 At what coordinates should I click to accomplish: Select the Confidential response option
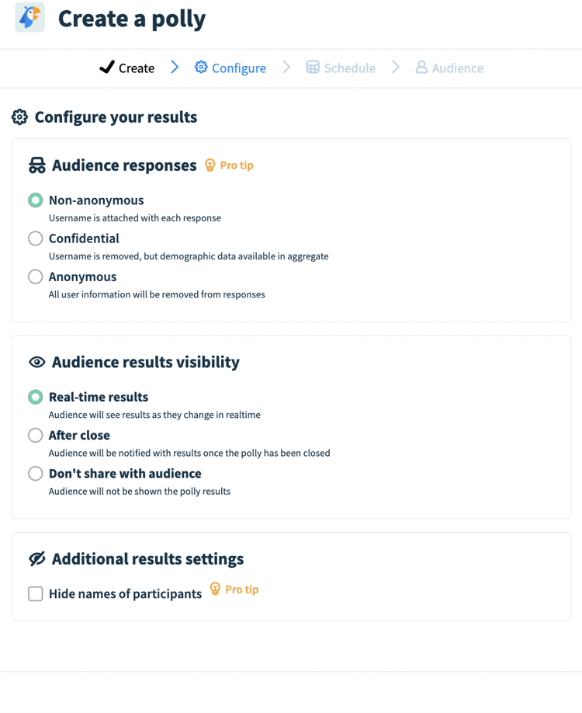click(x=35, y=238)
